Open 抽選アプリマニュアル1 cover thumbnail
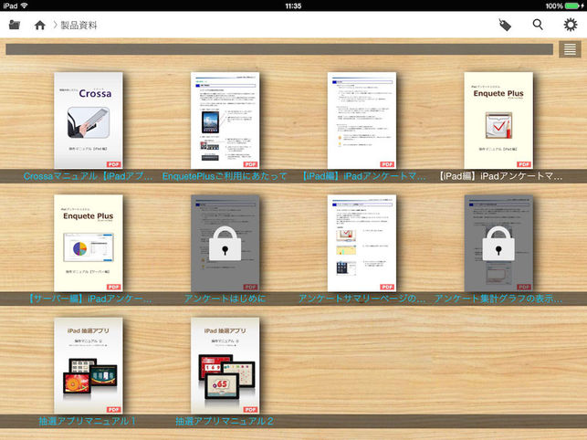 coord(89,365)
